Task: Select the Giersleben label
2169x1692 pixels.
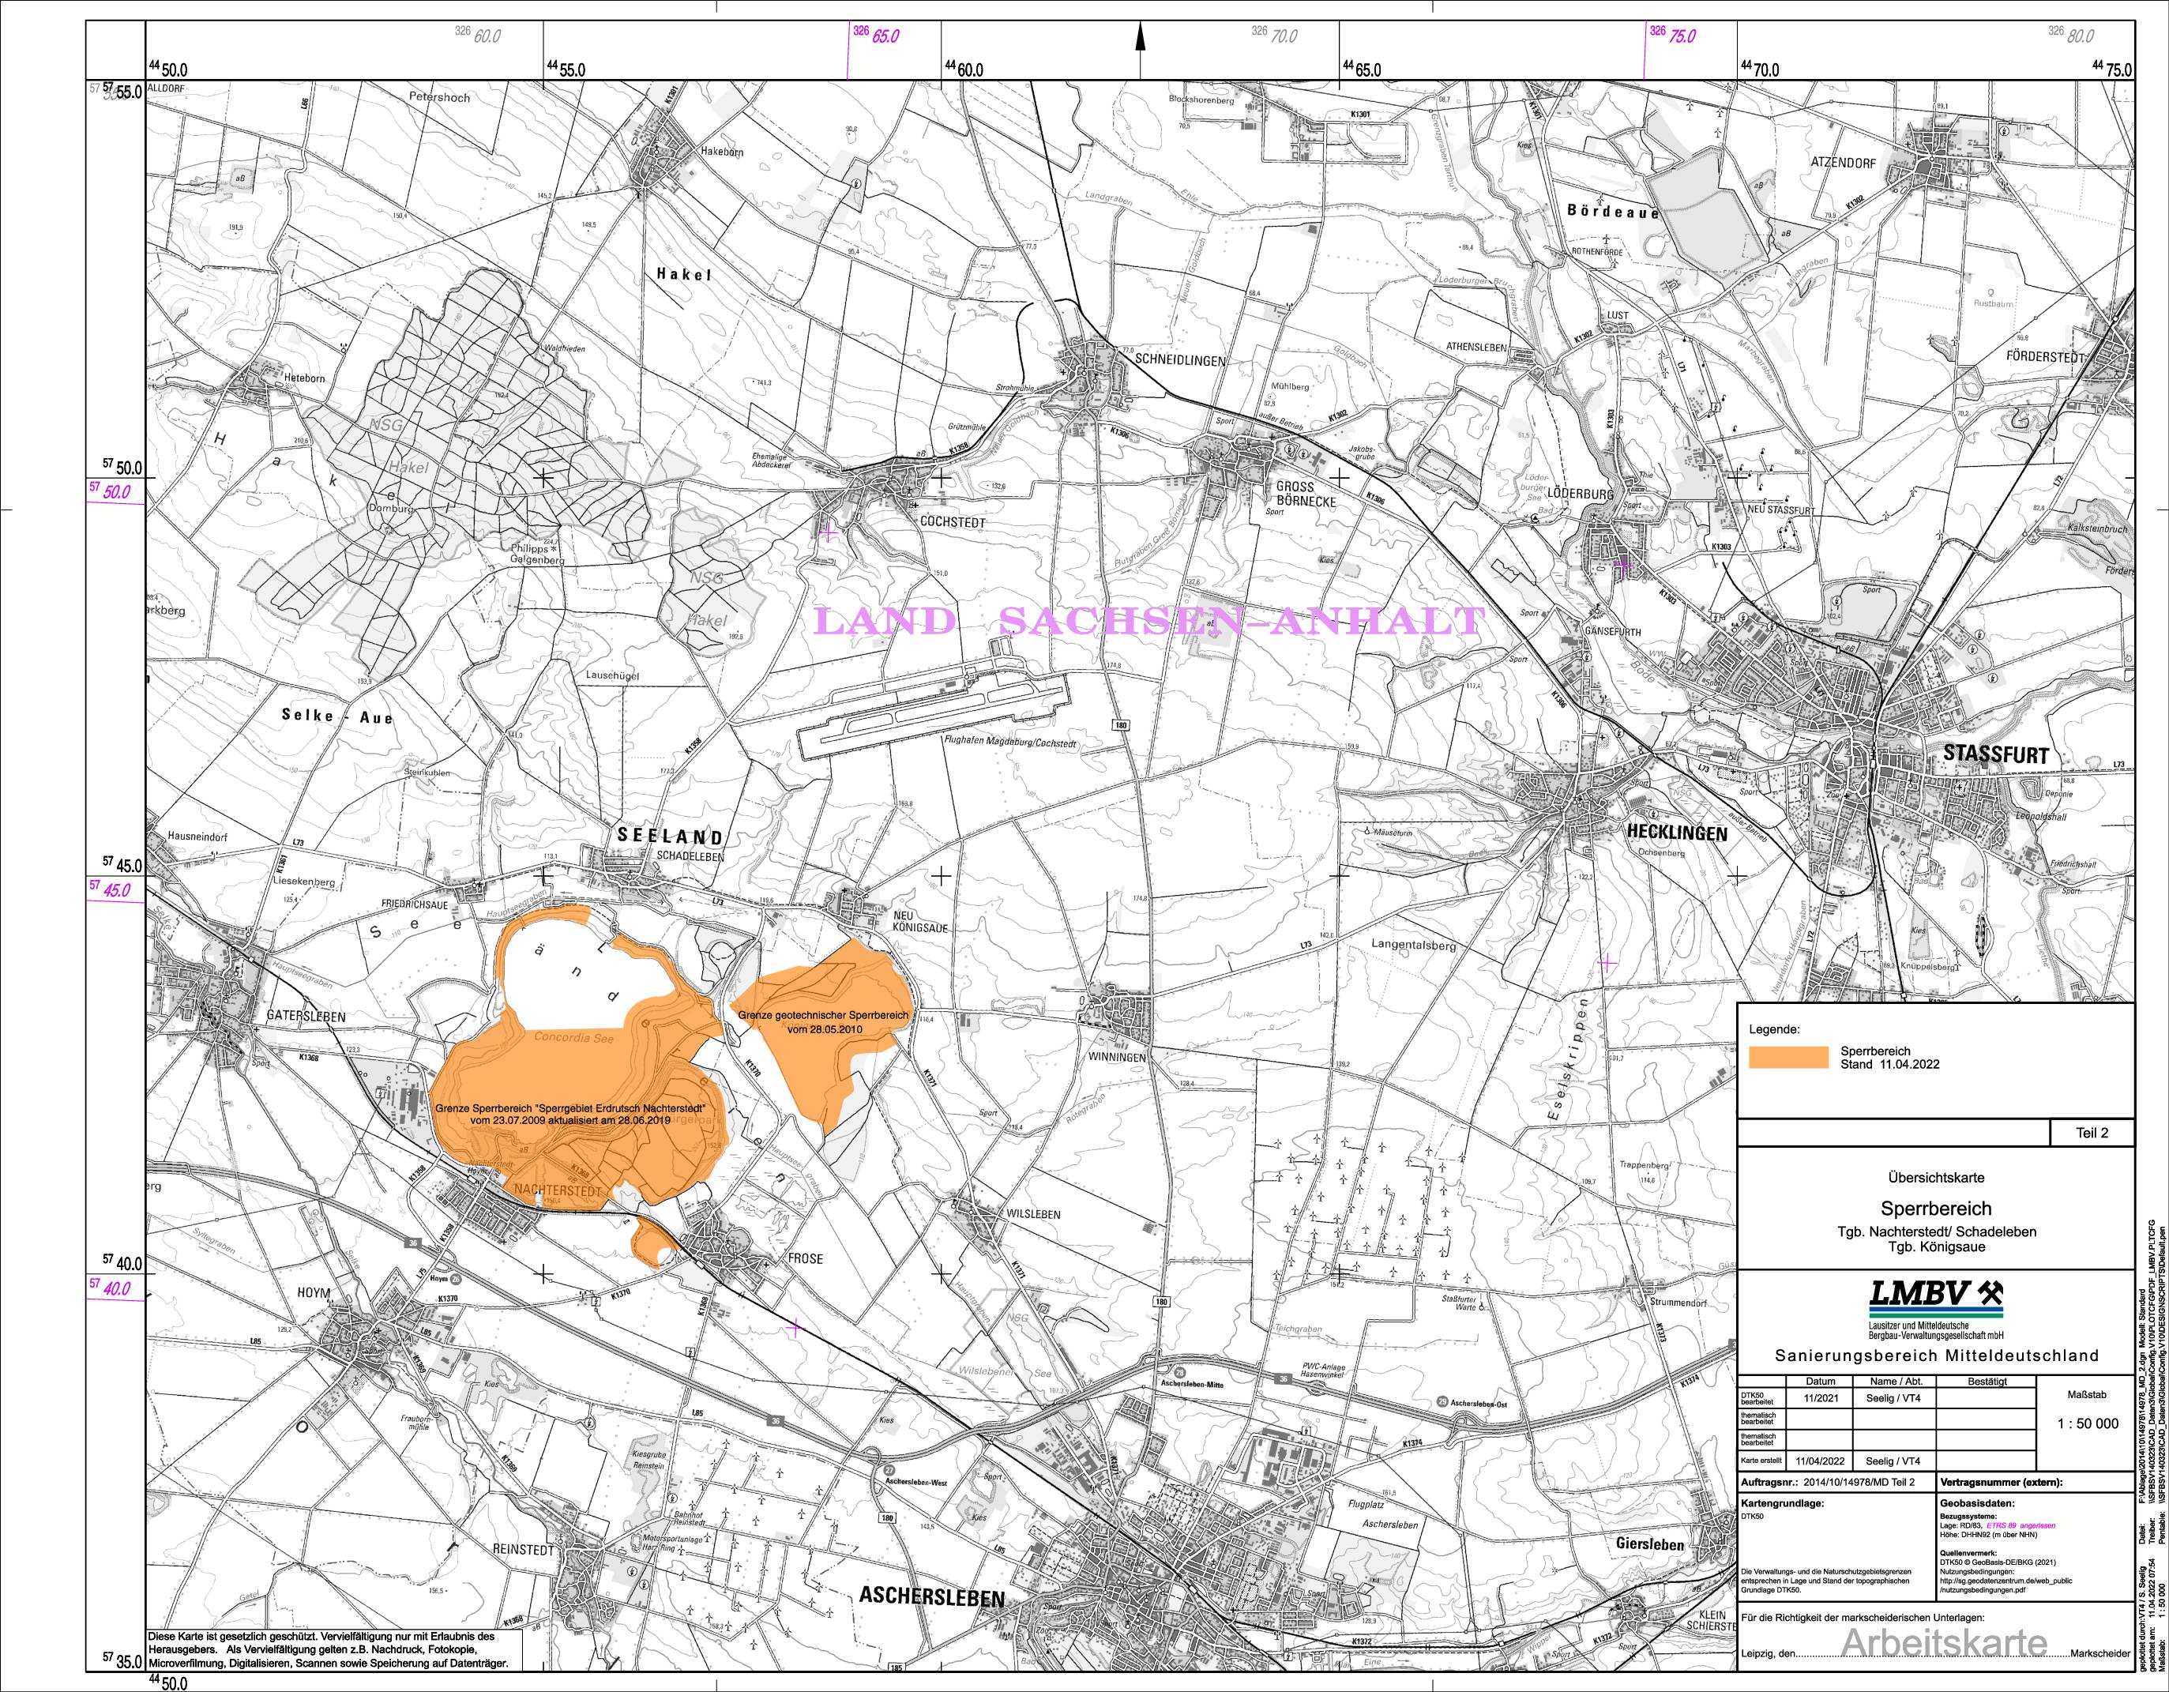Action: click(x=1649, y=1544)
